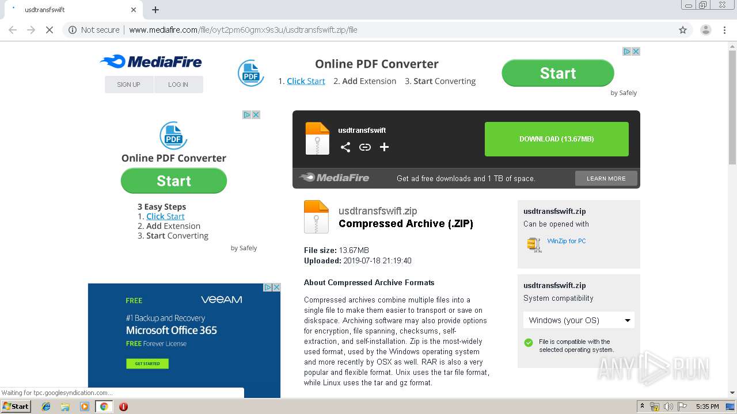Close the usdtransfswift tab

coord(134,10)
